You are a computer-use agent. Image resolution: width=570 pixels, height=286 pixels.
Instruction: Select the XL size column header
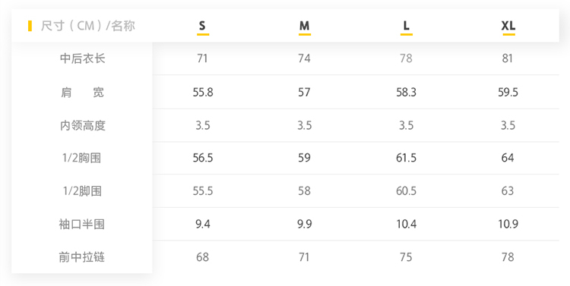point(508,26)
